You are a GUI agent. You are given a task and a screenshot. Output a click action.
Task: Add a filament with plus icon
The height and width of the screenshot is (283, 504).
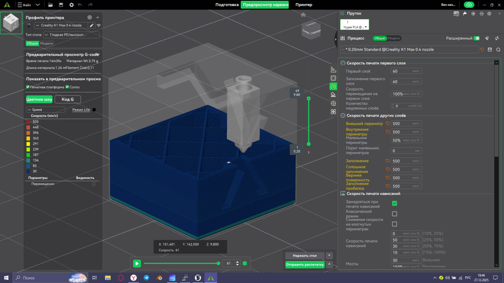coord(473,13)
